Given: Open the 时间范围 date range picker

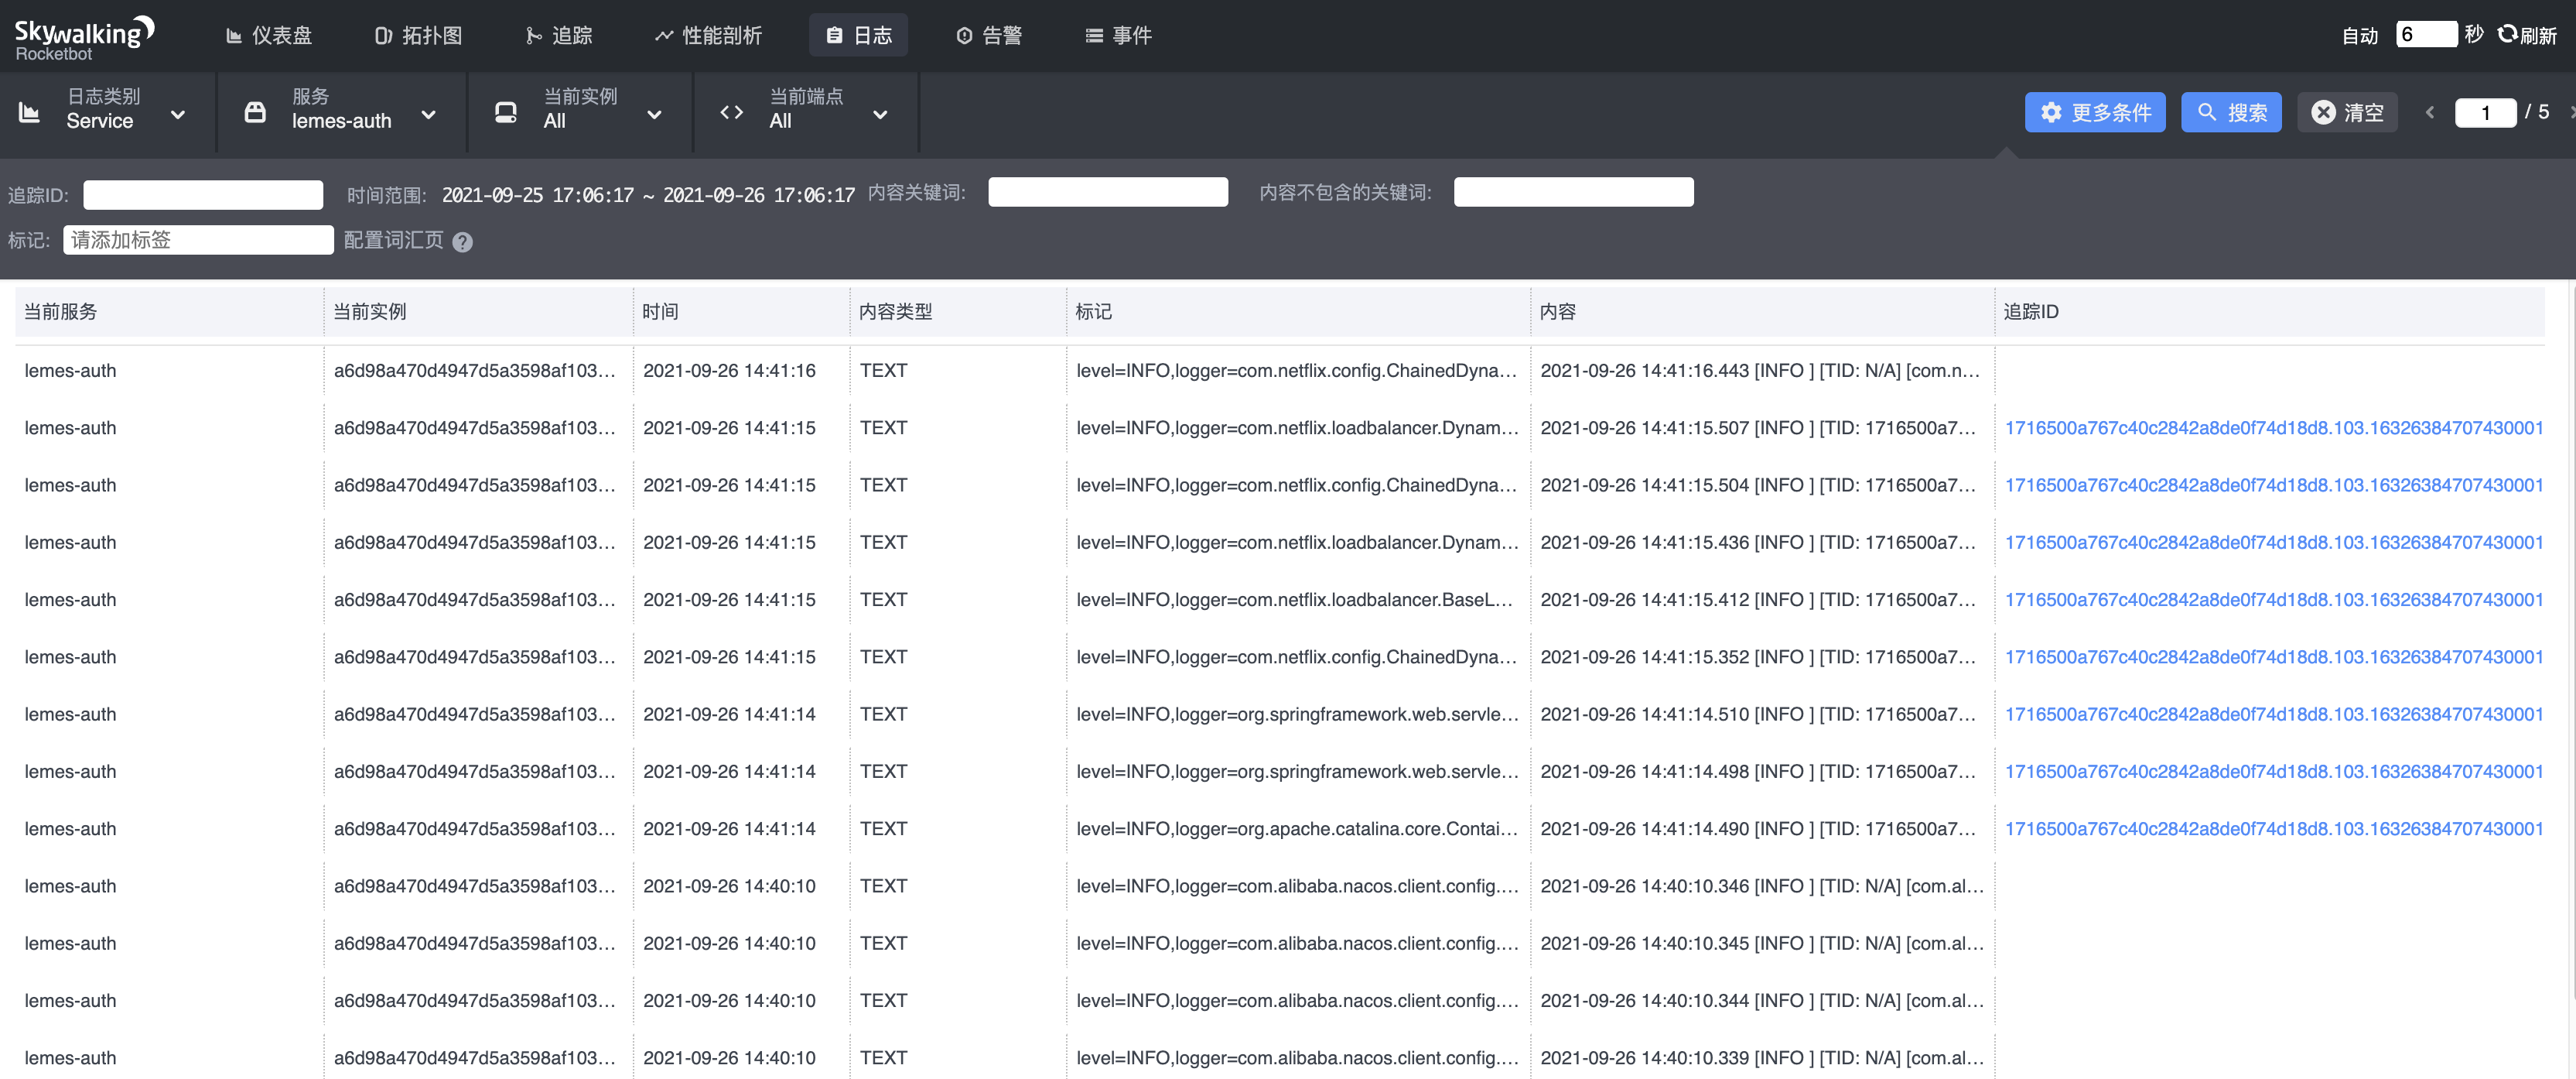Looking at the screenshot, I should (x=648, y=194).
